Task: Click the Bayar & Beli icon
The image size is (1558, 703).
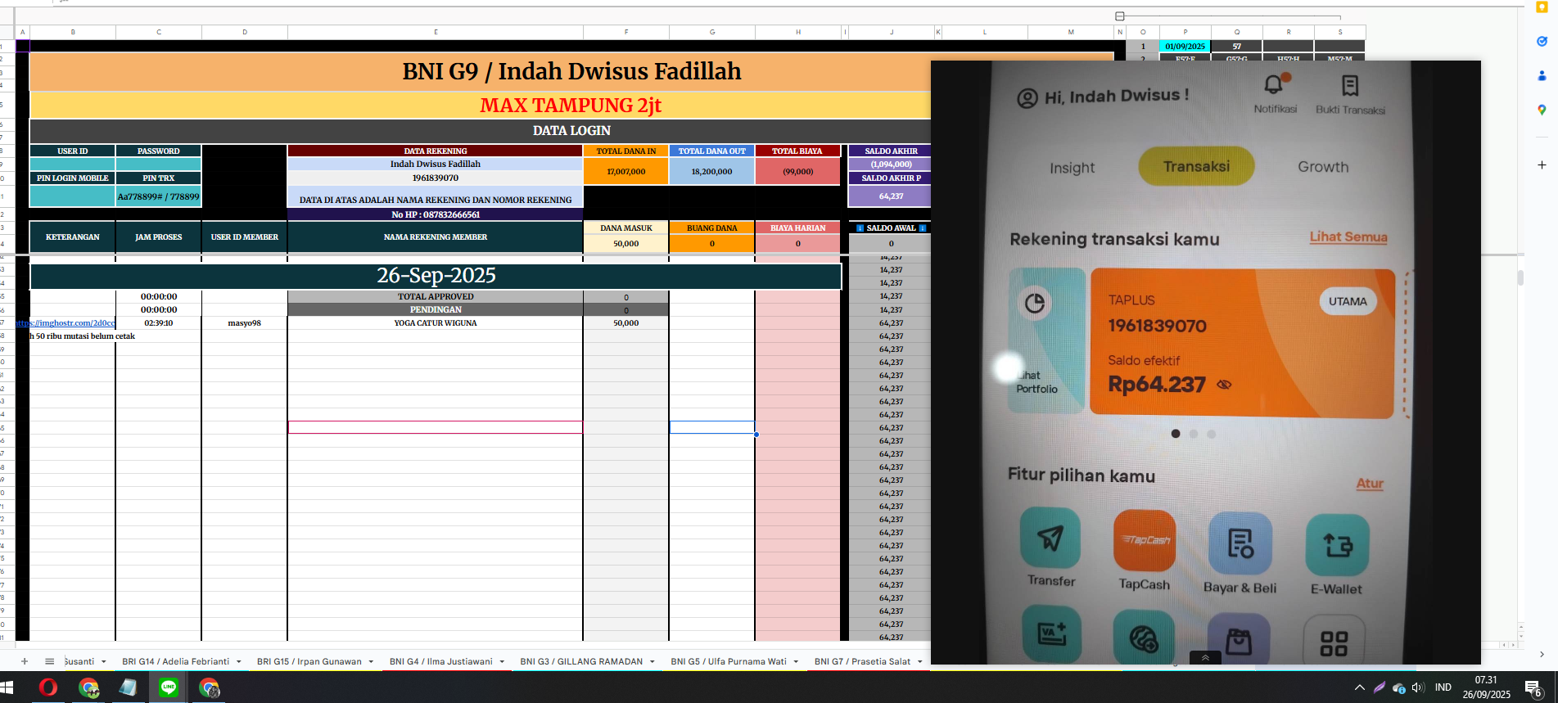Action: (x=1240, y=543)
